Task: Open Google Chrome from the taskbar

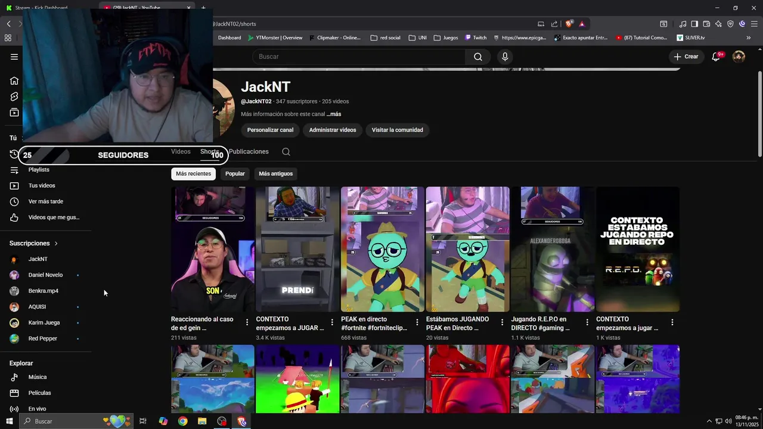Action: pyautogui.click(x=182, y=421)
